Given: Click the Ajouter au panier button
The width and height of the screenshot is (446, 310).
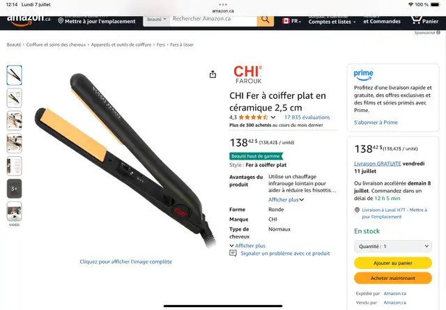Looking at the screenshot, I should point(393,263).
